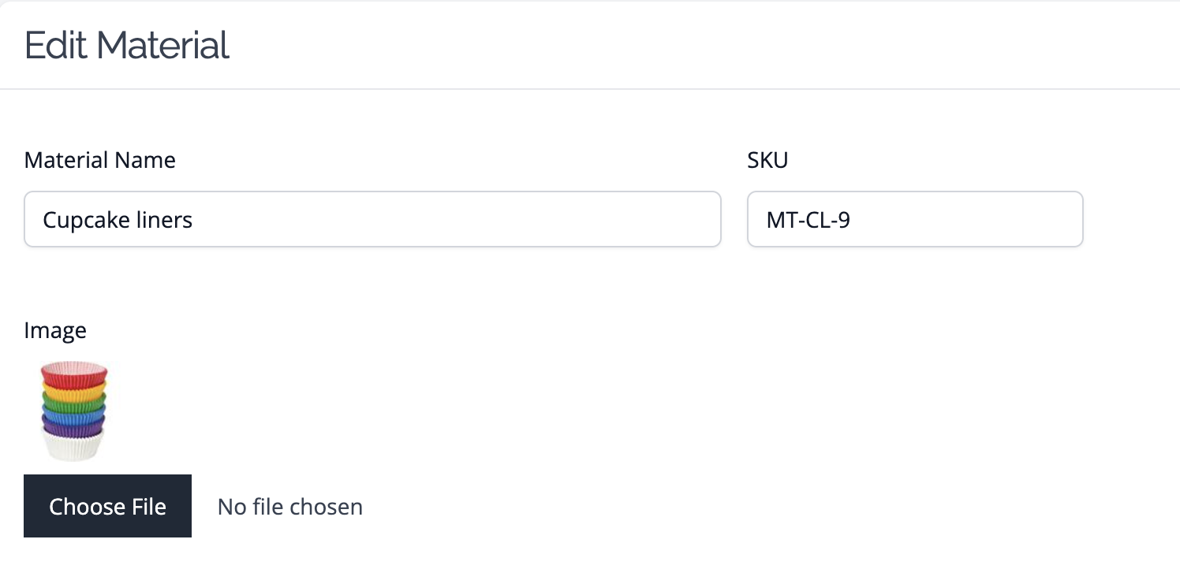The height and width of the screenshot is (569, 1180).
Task: Open the cupcake liners image thumbnail
Action: pos(73,411)
